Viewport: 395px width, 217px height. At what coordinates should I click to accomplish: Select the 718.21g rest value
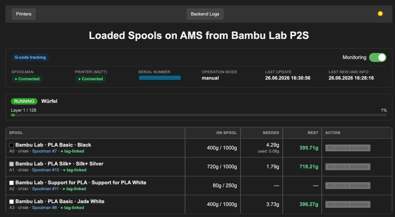[309, 167]
